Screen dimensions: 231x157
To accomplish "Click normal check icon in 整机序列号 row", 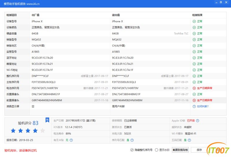I will (194, 76).
